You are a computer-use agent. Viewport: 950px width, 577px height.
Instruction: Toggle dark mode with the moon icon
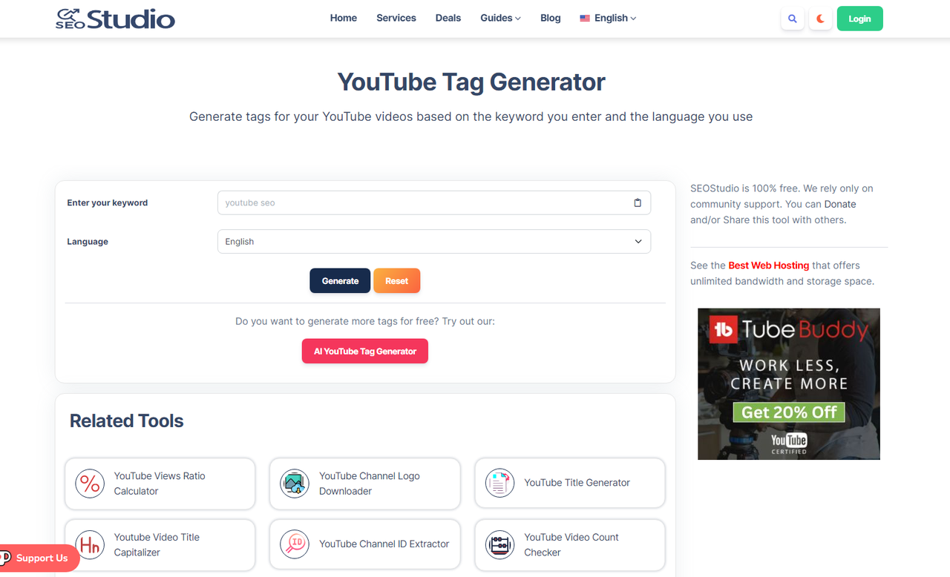pyautogui.click(x=820, y=19)
